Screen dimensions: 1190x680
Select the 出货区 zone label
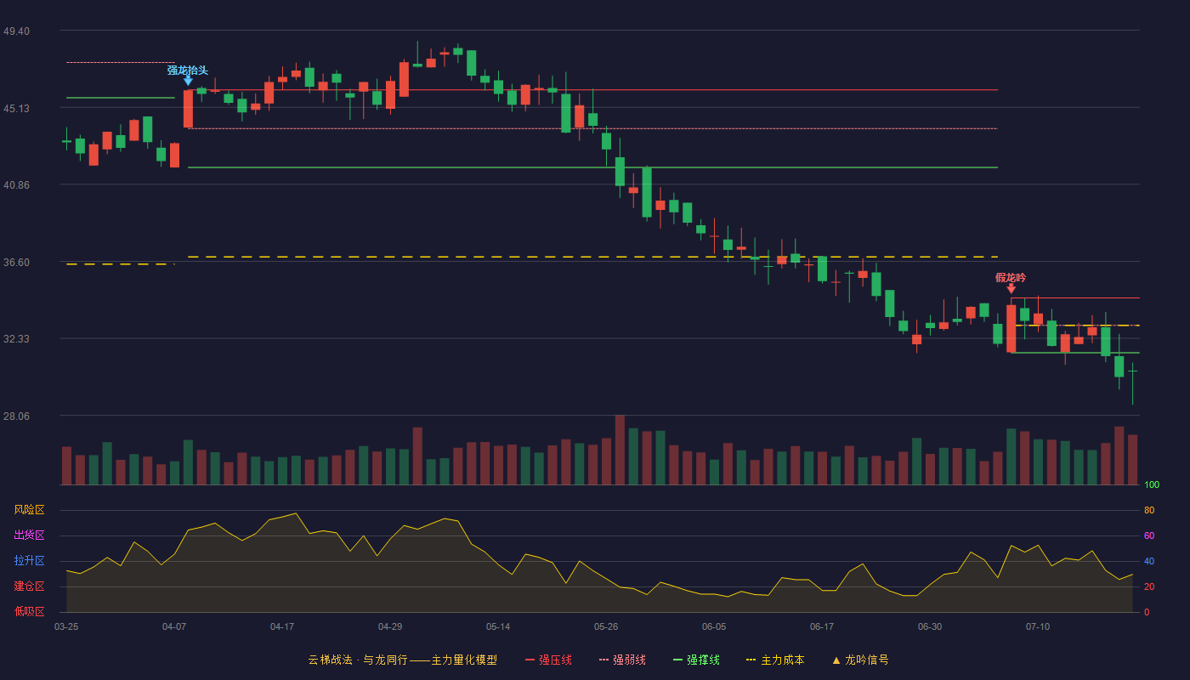[x=29, y=535]
